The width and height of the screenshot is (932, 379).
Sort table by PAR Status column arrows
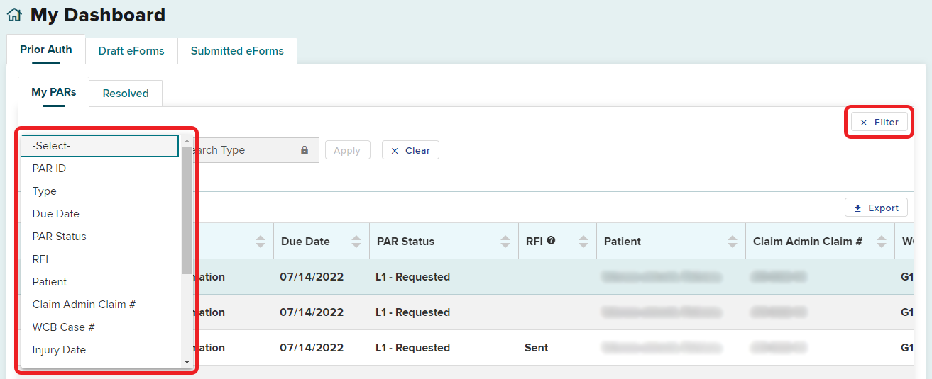tap(505, 242)
